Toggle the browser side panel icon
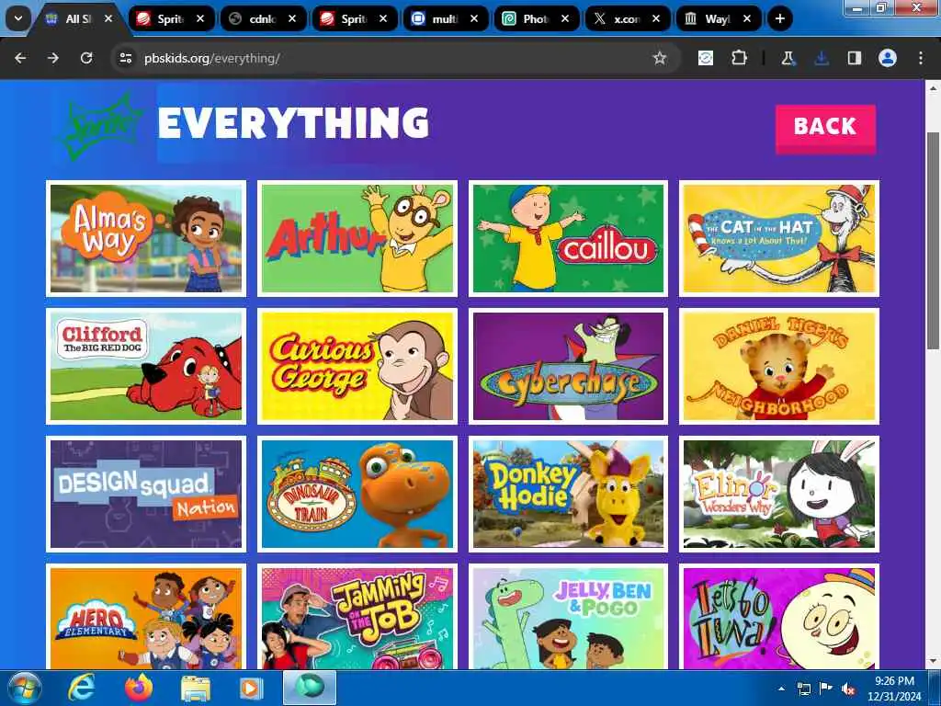This screenshot has height=706, width=941. (854, 58)
